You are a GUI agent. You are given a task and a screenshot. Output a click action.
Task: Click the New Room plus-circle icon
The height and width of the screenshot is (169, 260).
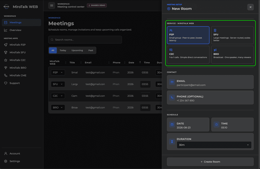pos(169,9)
